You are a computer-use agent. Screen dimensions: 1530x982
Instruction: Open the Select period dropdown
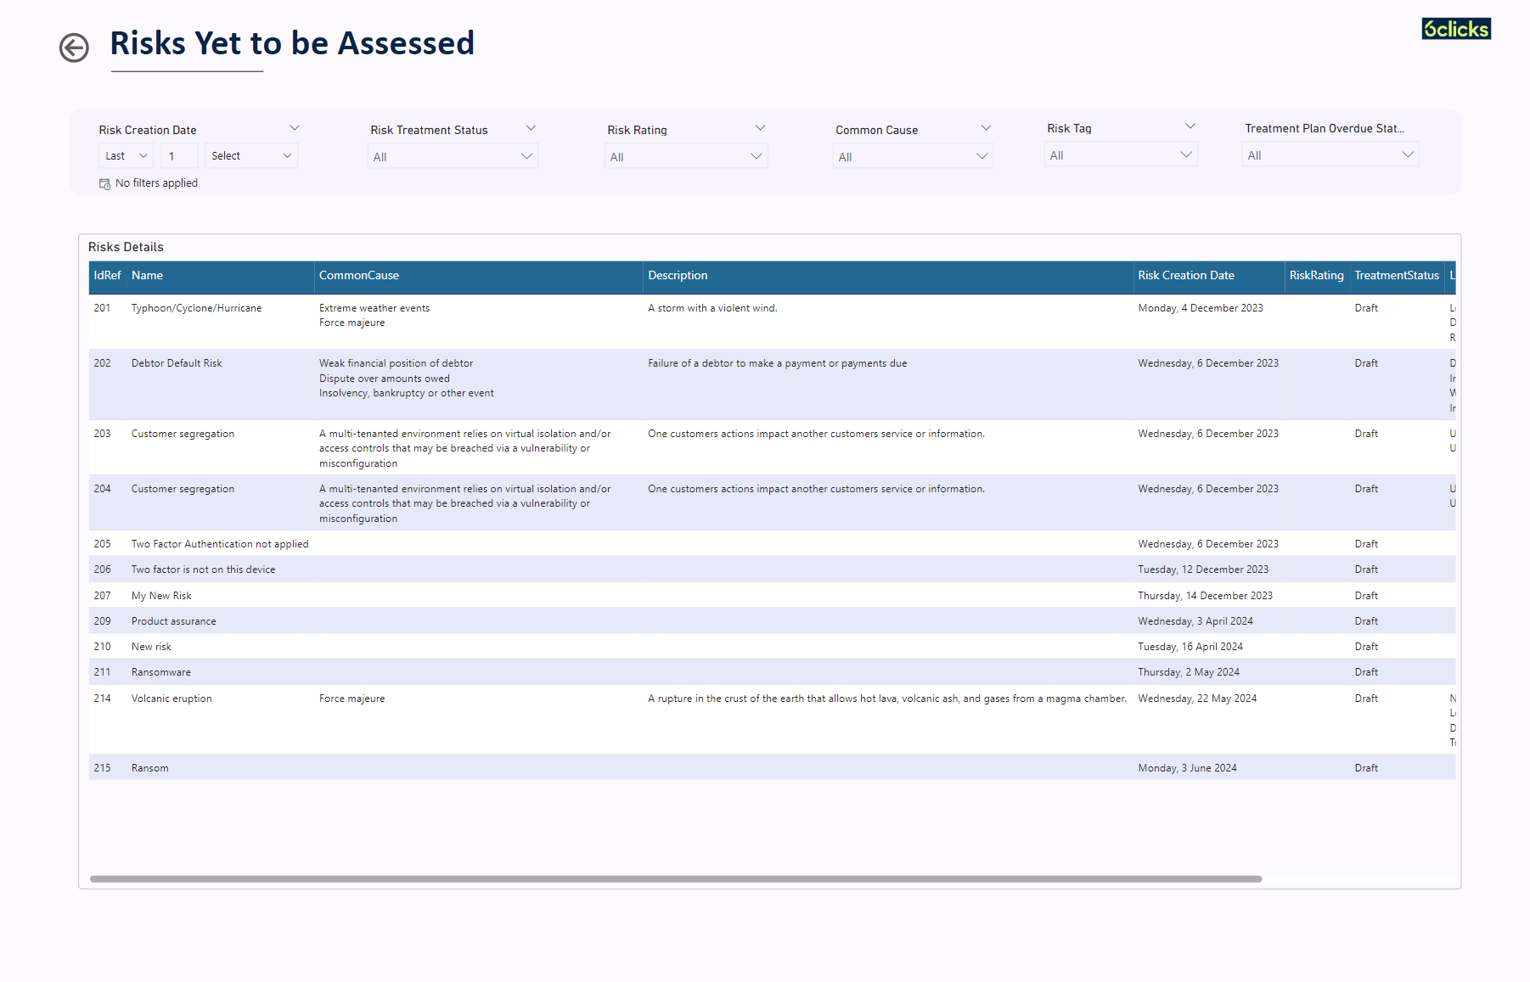coord(250,156)
